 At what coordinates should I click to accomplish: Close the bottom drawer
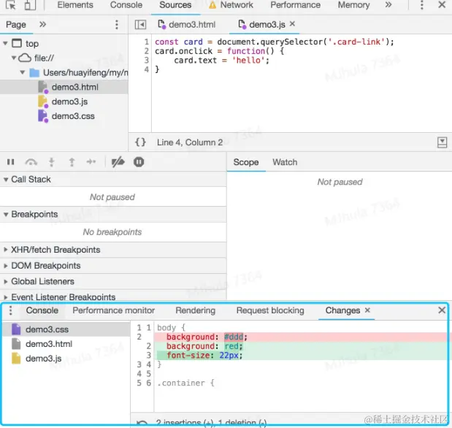[x=442, y=310]
